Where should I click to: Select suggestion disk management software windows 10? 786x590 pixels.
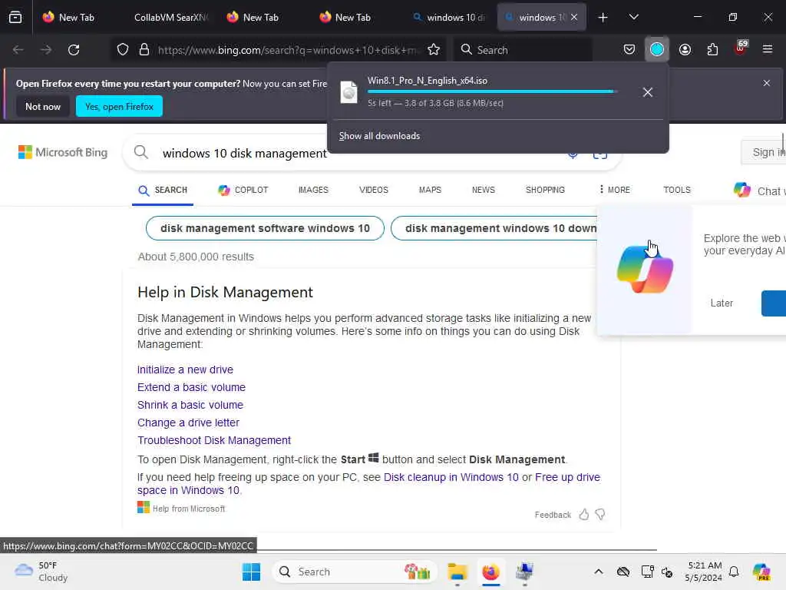coord(265,228)
